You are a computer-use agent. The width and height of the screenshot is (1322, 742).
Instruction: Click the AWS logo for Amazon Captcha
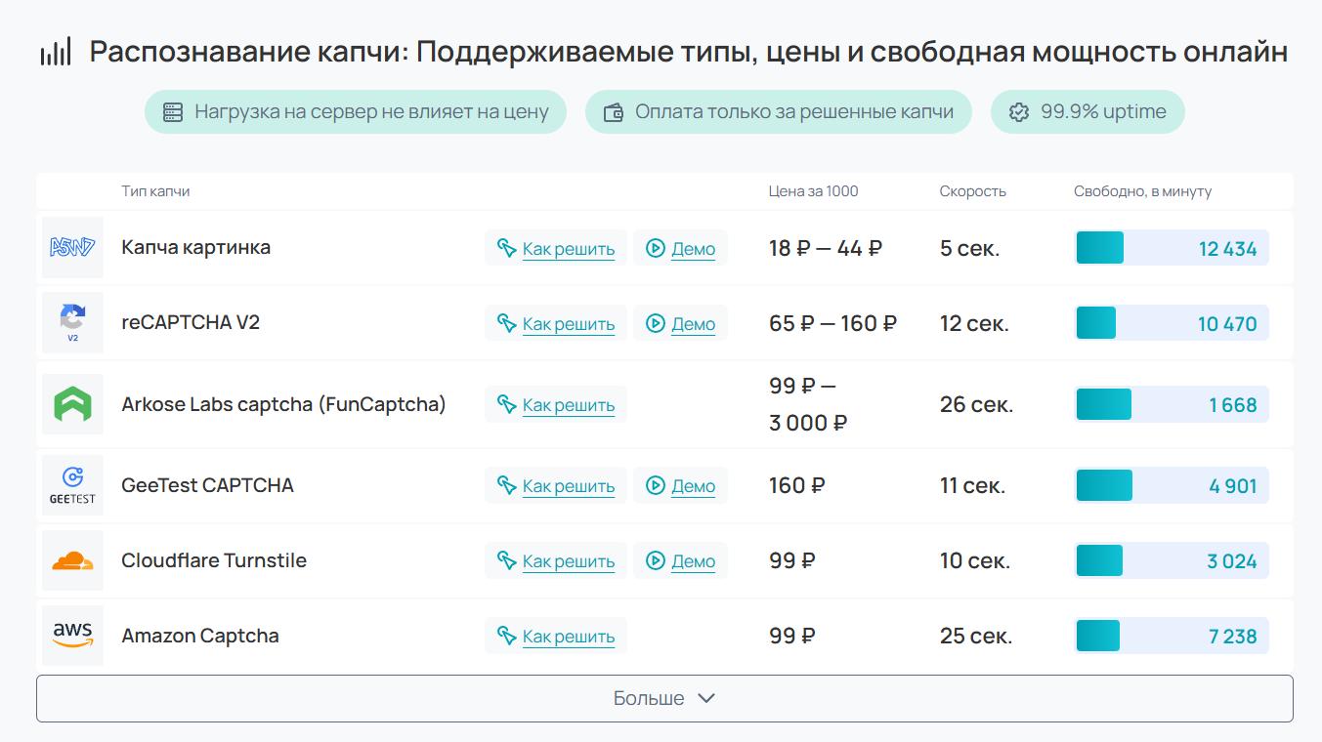(72, 635)
